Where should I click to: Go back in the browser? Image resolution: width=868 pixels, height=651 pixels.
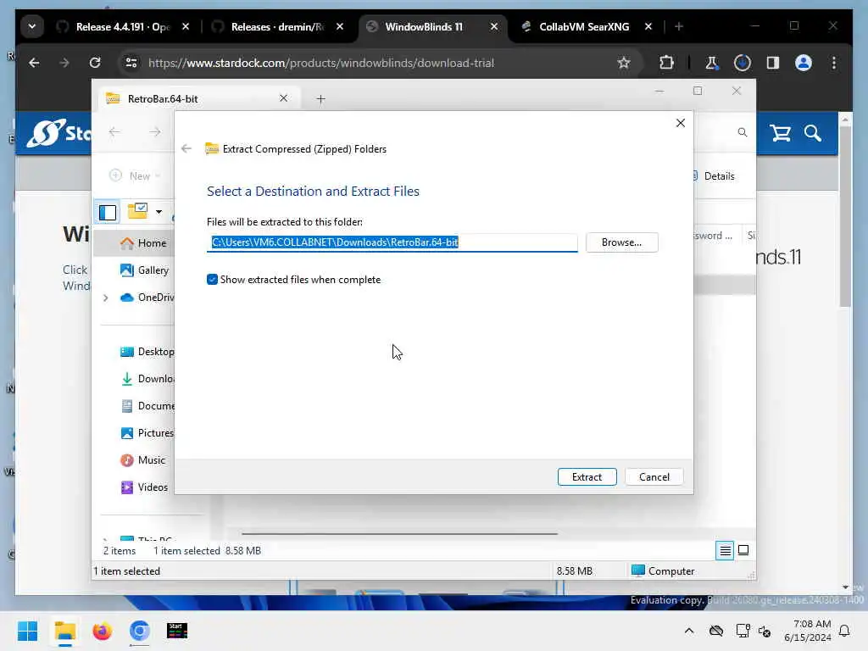(x=34, y=63)
